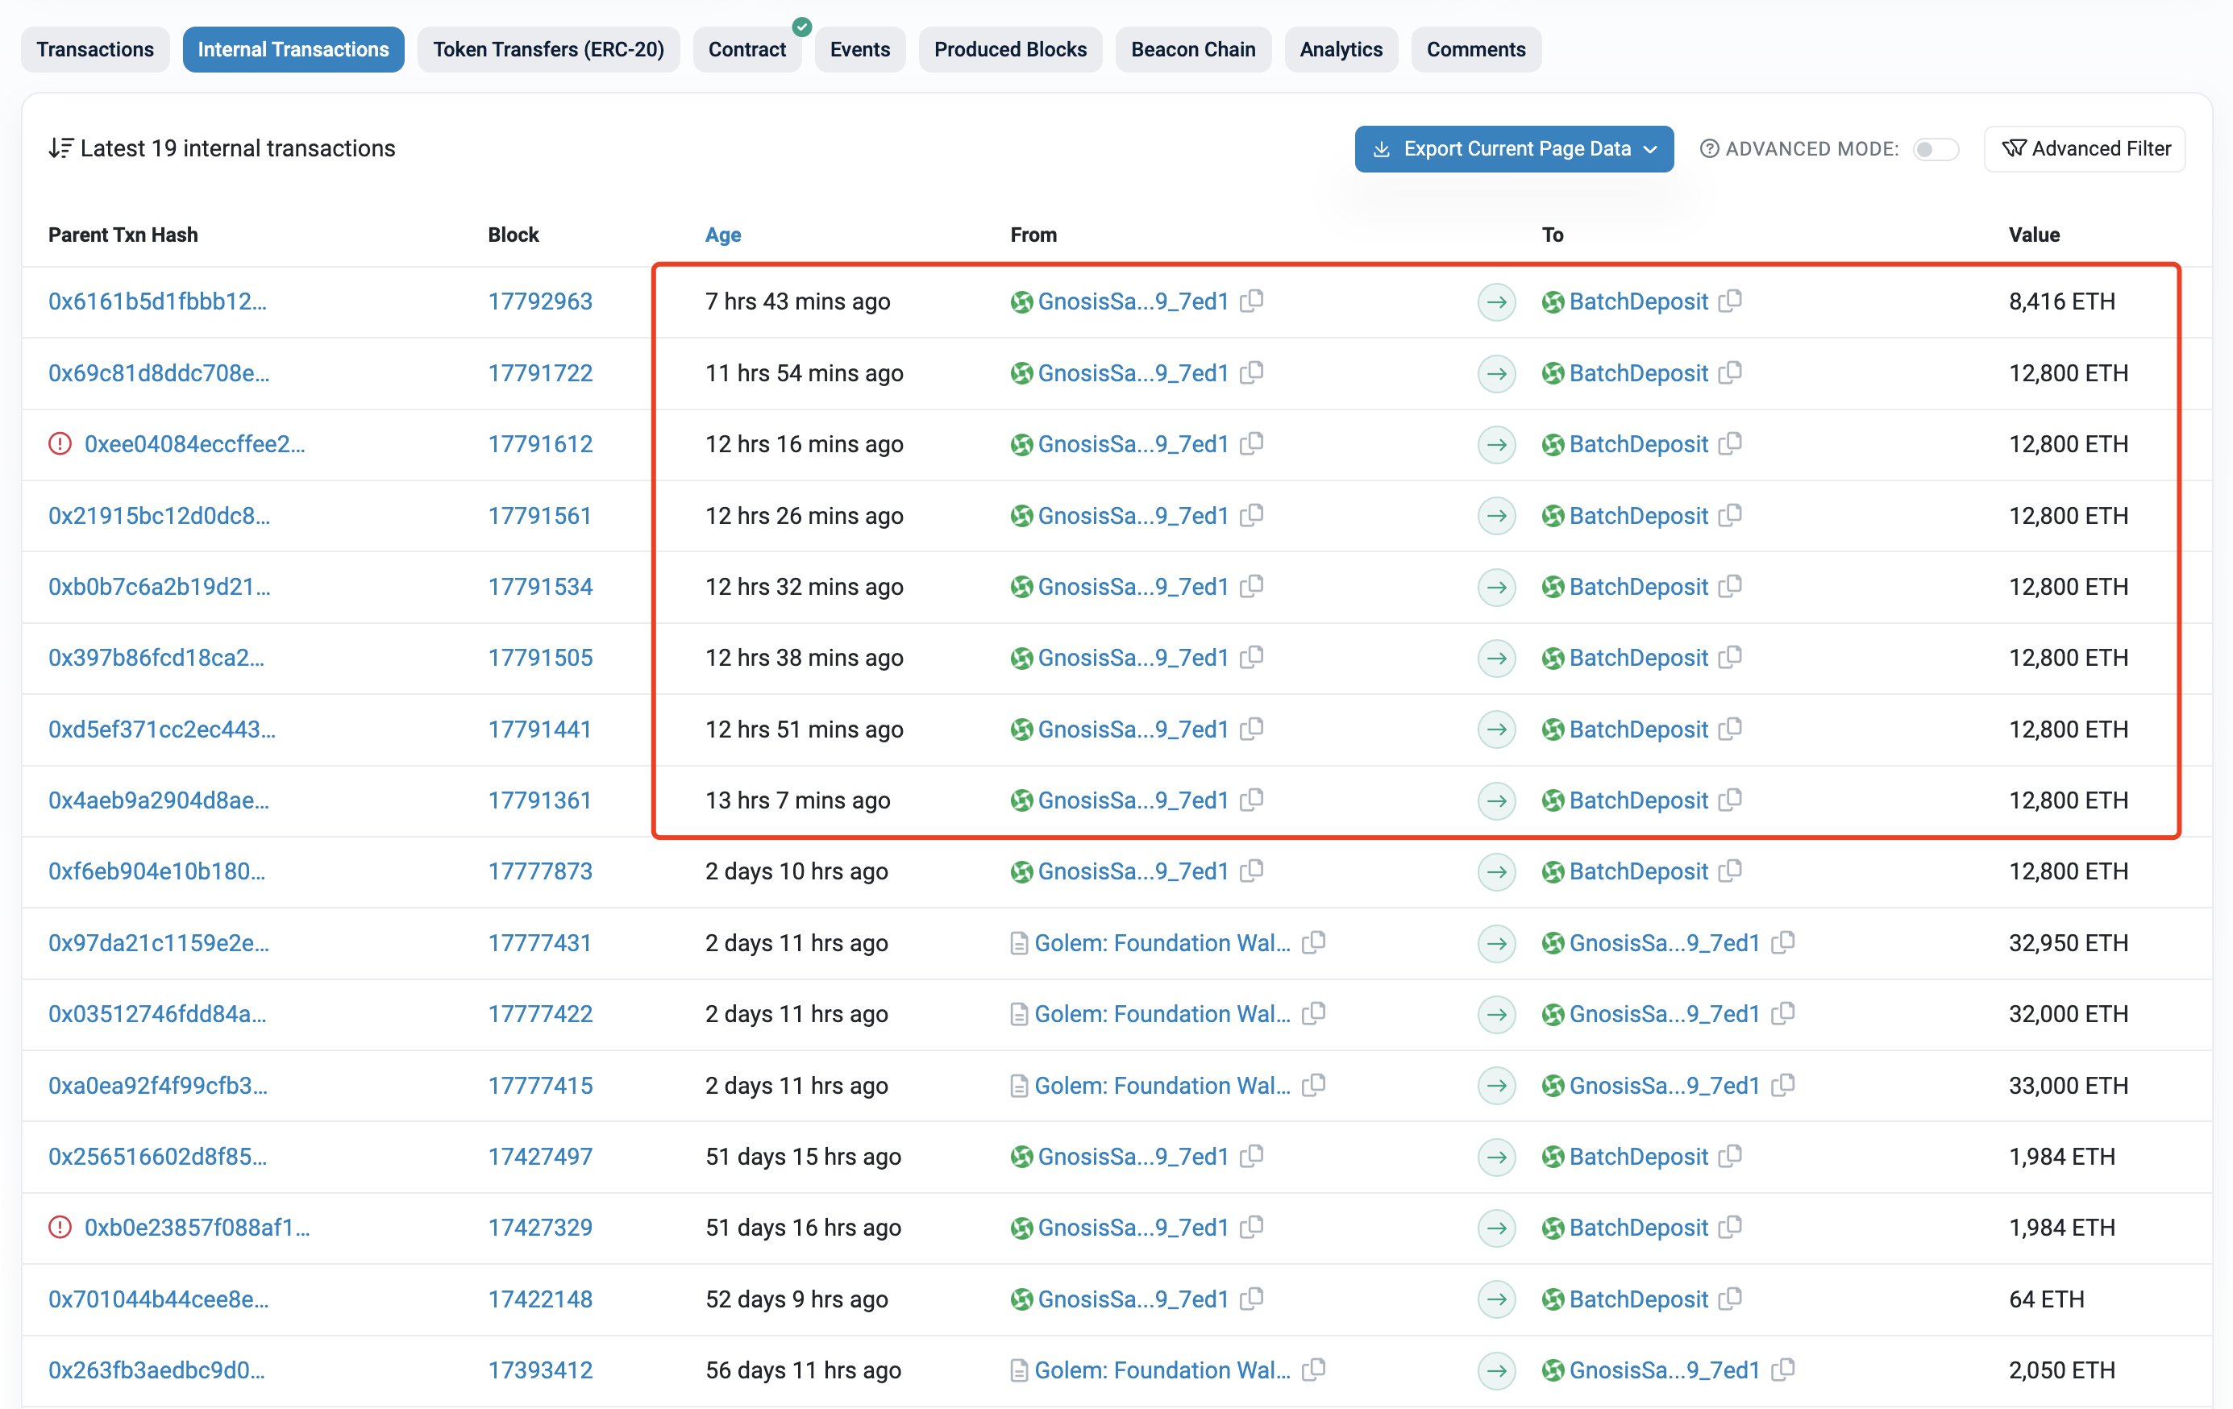Toggle the Advanced Mode switch

click(x=1936, y=149)
